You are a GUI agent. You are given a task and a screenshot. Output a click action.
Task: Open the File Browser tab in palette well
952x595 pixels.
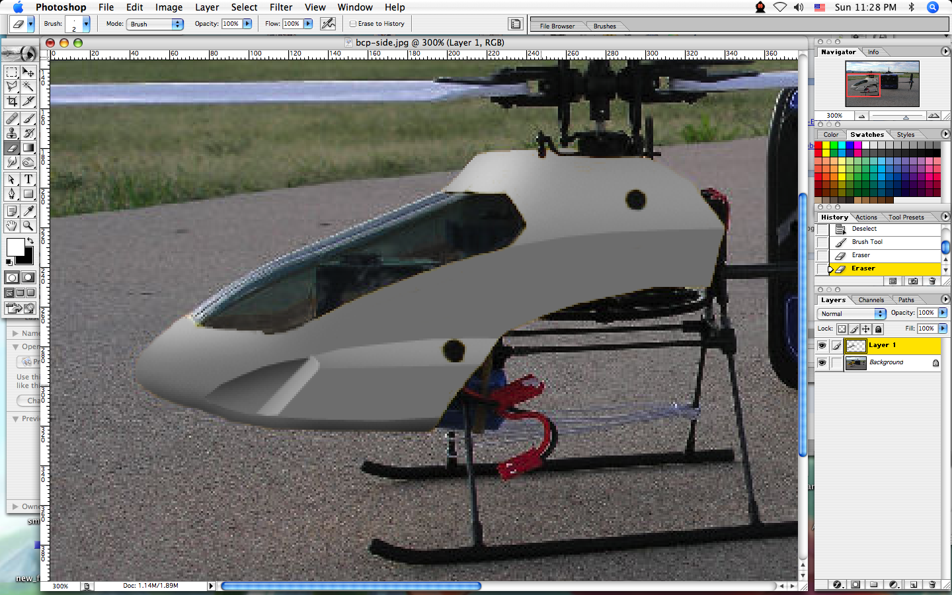(557, 26)
